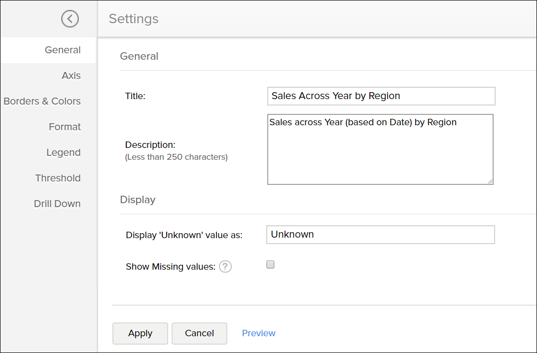Click the Display 'Unknown' value as field

coord(380,235)
